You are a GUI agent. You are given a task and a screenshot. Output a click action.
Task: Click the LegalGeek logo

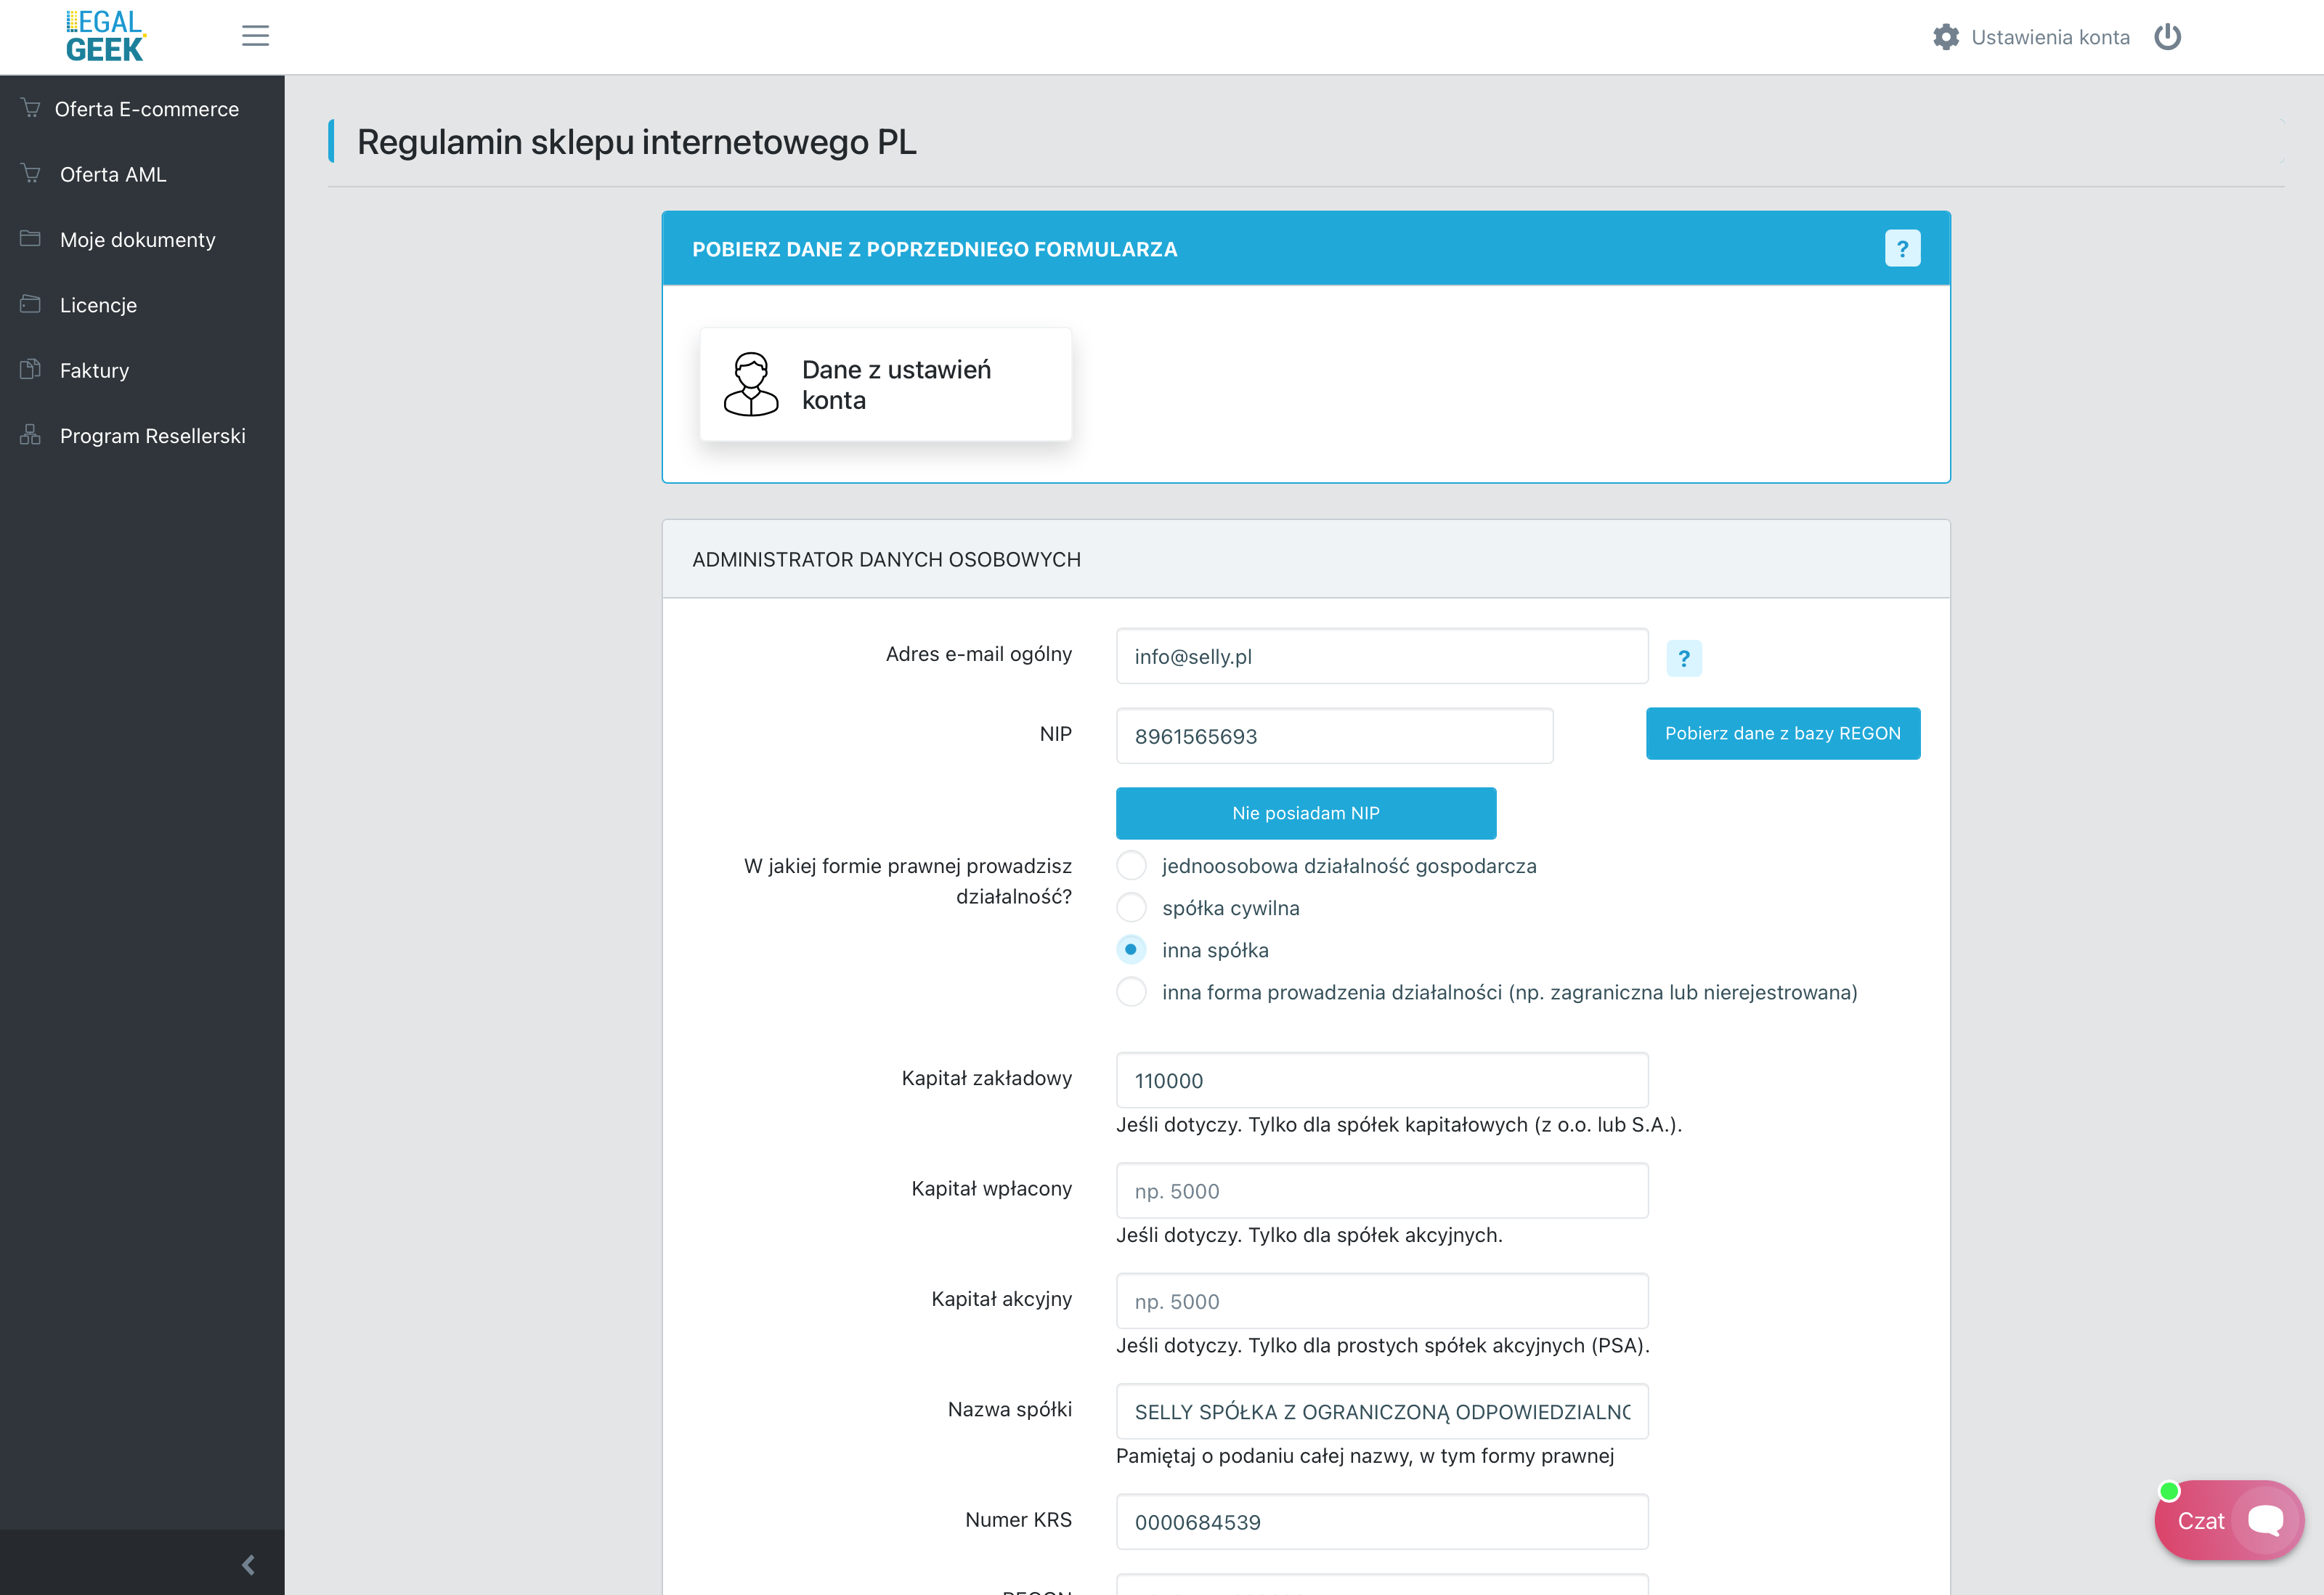point(105,36)
